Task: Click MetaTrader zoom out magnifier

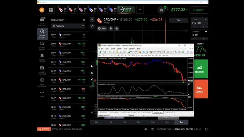Action: tap(179, 52)
